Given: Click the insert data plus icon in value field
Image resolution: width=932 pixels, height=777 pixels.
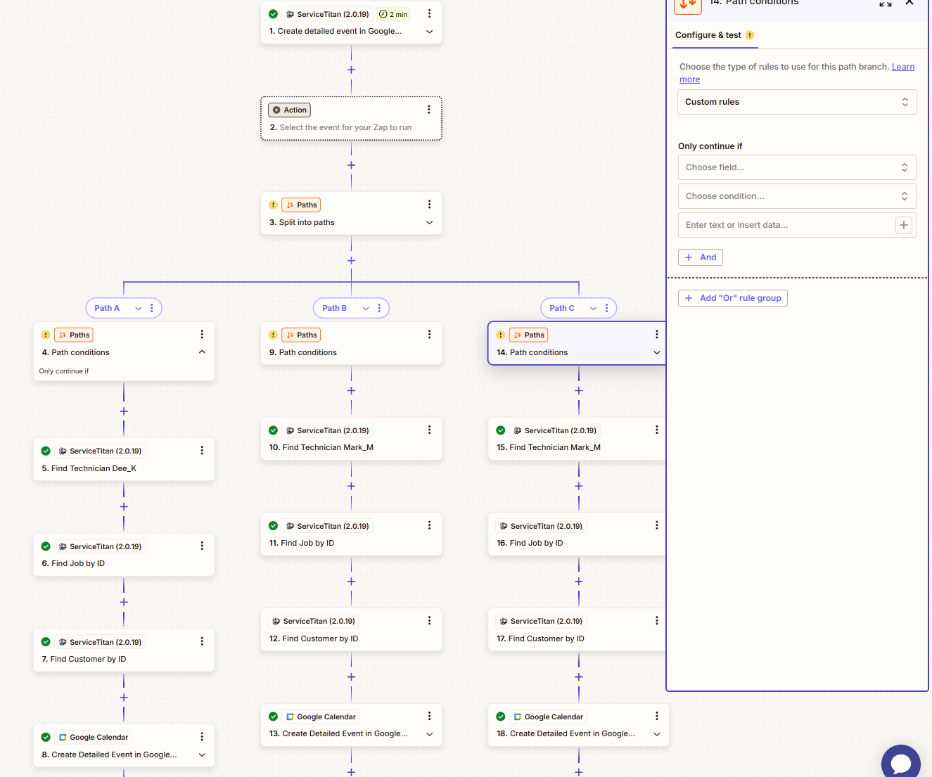Looking at the screenshot, I should coord(904,225).
